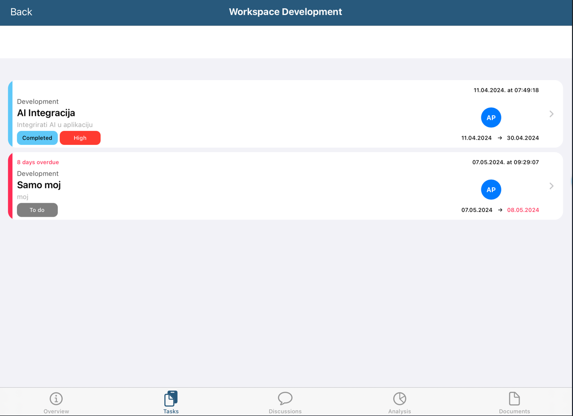Click the 8 days overdue label
Viewport: 573px width, 416px height.
(x=38, y=162)
